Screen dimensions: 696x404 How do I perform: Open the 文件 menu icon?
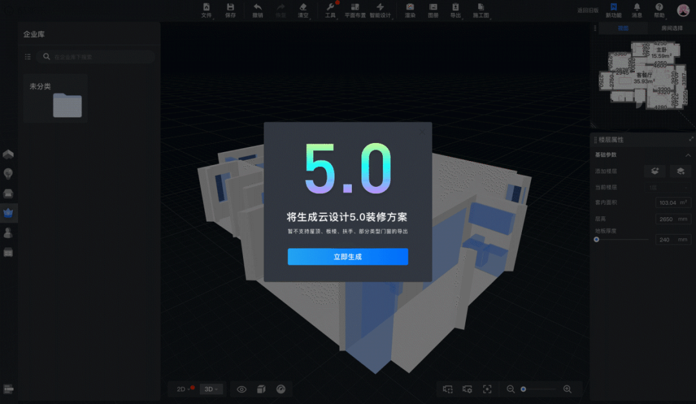[x=206, y=10]
